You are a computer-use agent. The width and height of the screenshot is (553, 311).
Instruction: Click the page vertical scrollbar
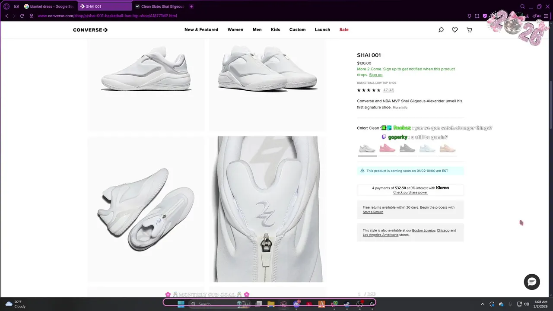[551, 159]
